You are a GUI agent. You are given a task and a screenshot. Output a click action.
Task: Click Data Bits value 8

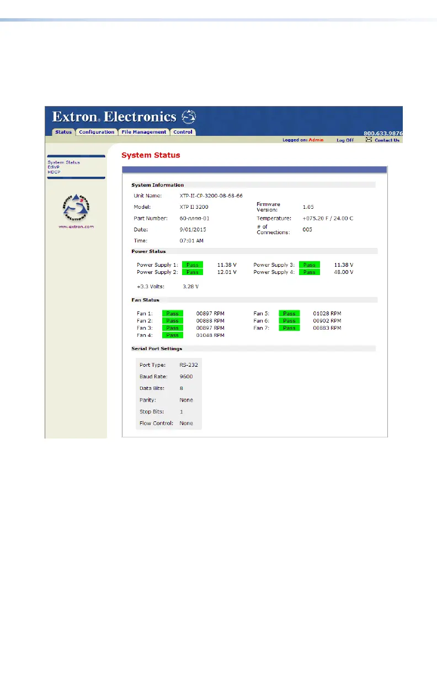181,388
